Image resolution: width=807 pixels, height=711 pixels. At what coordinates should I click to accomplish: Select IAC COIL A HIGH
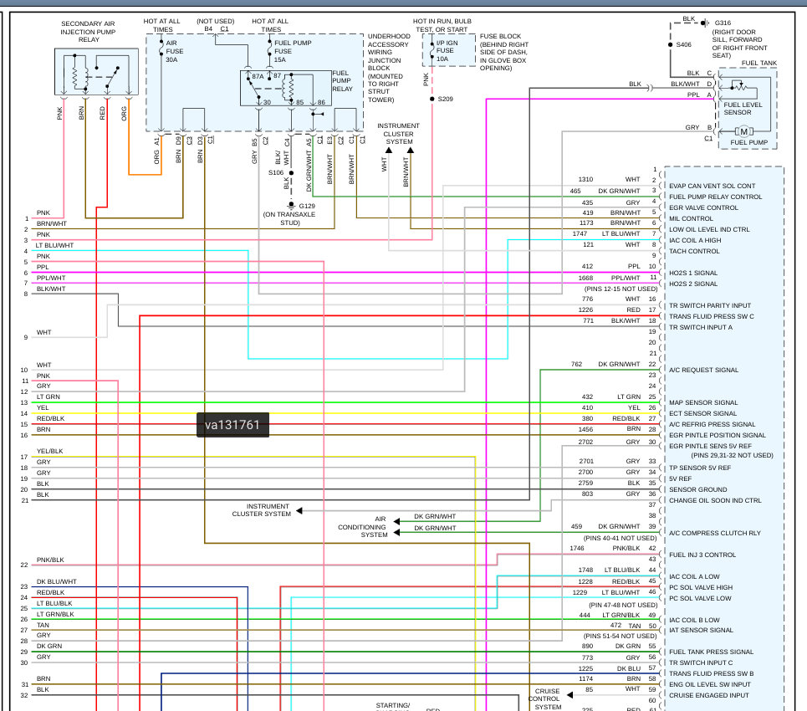click(695, 240)
